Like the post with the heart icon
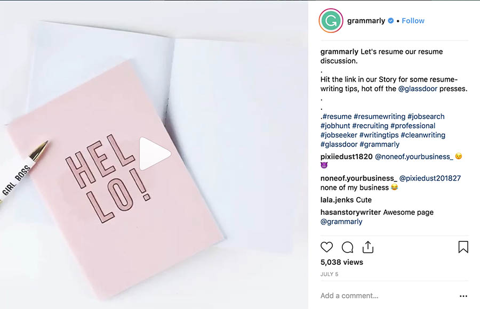Image resolution: width=480 pixels, height=309 pixels. coord(327,247)
